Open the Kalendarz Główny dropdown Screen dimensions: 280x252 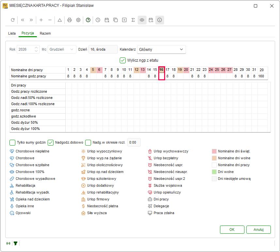(x=162, y=50)
